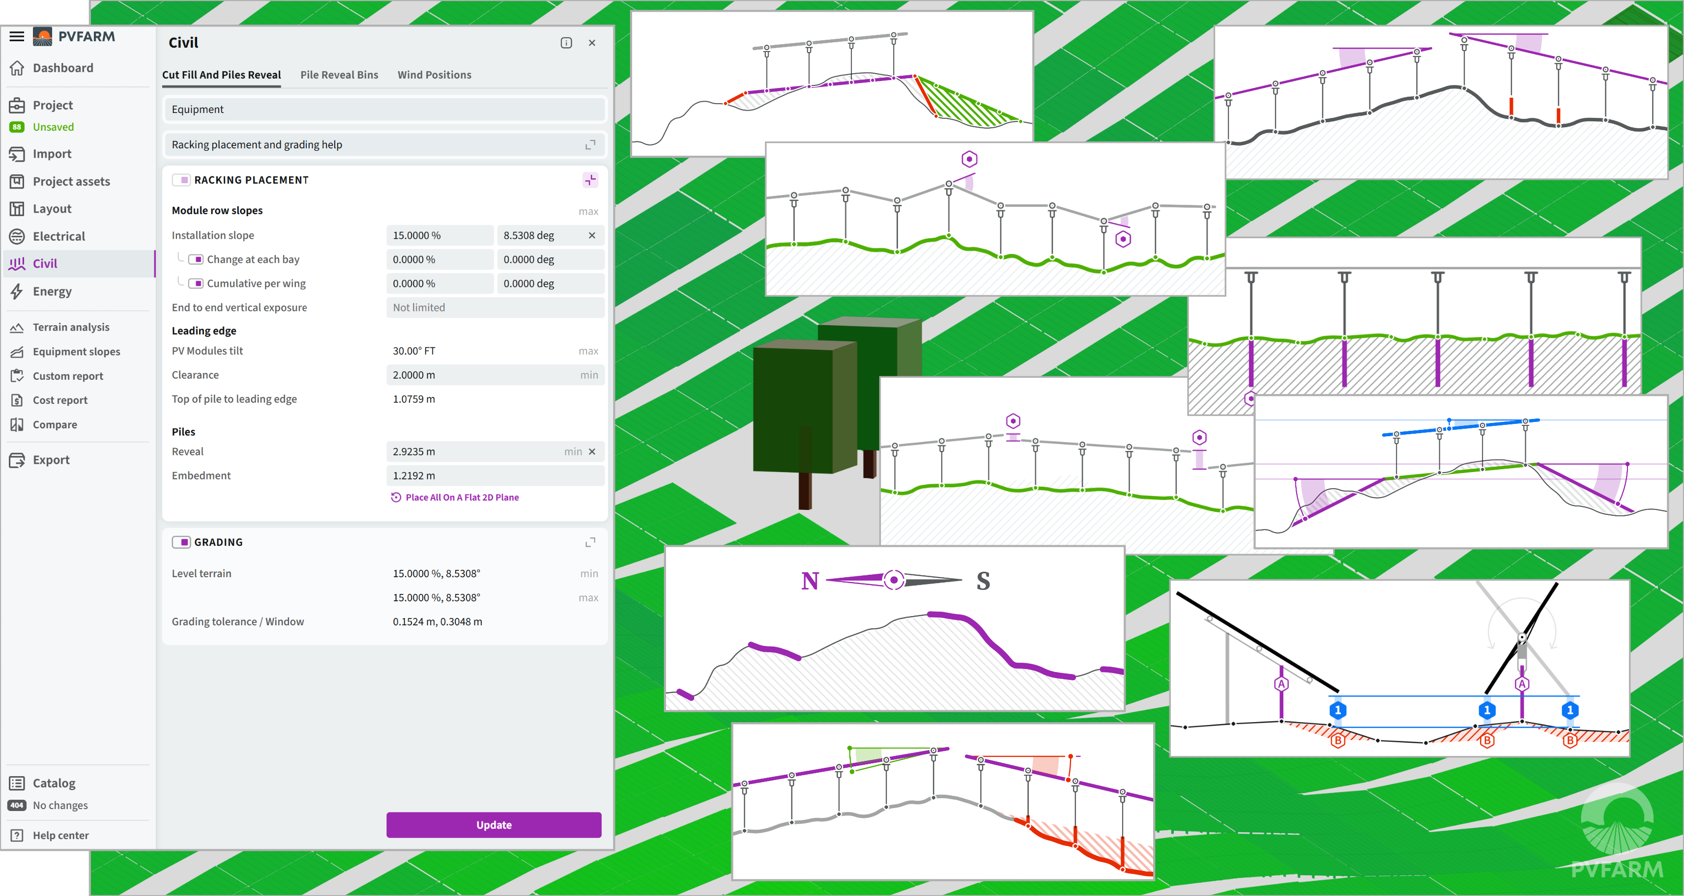
Task: Click the Electrical sidebar icon
Action: [17, 237]
